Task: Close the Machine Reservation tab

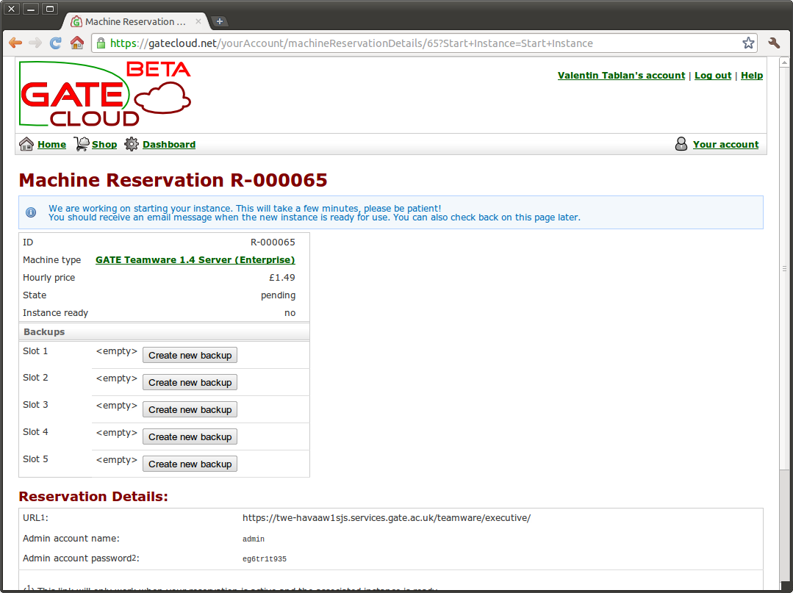Action: pos(198,21)
